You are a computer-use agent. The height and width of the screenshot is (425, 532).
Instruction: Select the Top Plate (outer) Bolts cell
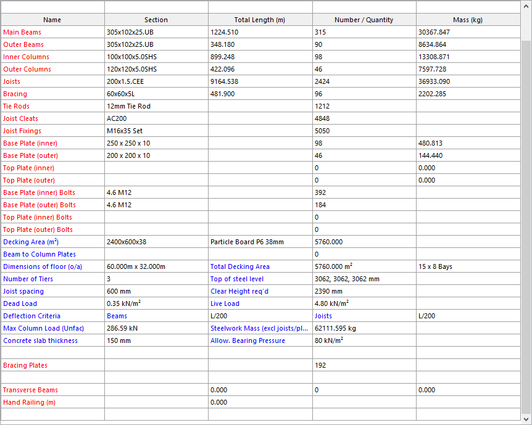click(52, 229)
